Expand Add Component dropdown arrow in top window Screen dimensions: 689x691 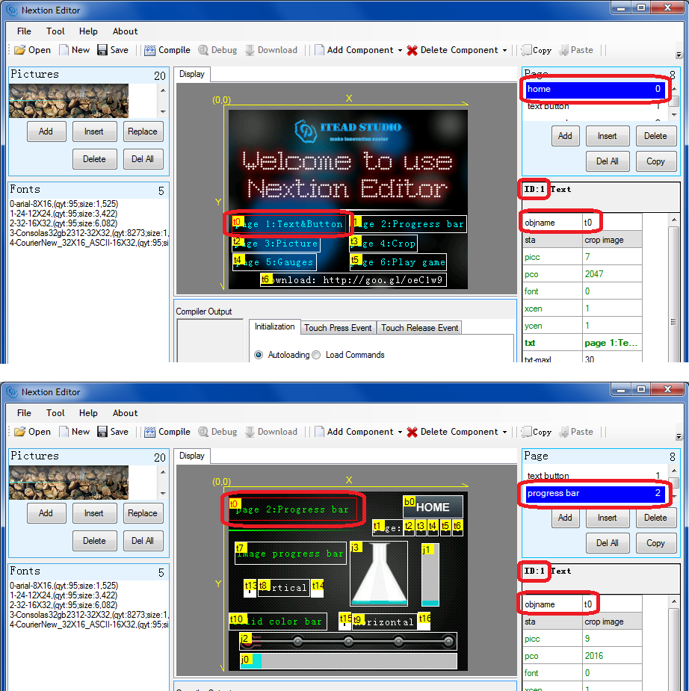click(x=400, y=51)
